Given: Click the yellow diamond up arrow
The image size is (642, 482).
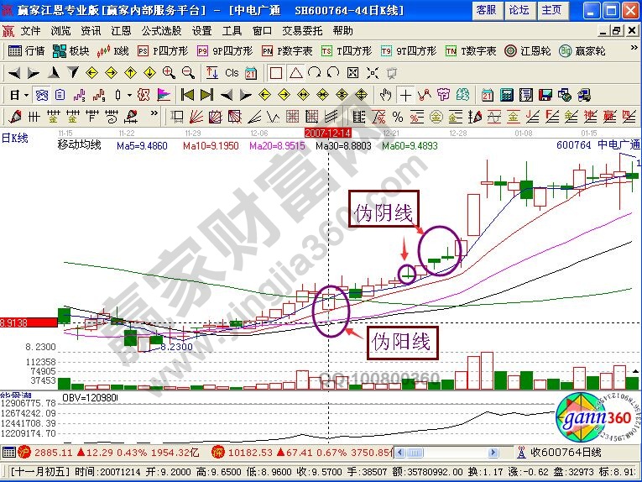Looking at the screenshot, I should [x=130, y=73].
